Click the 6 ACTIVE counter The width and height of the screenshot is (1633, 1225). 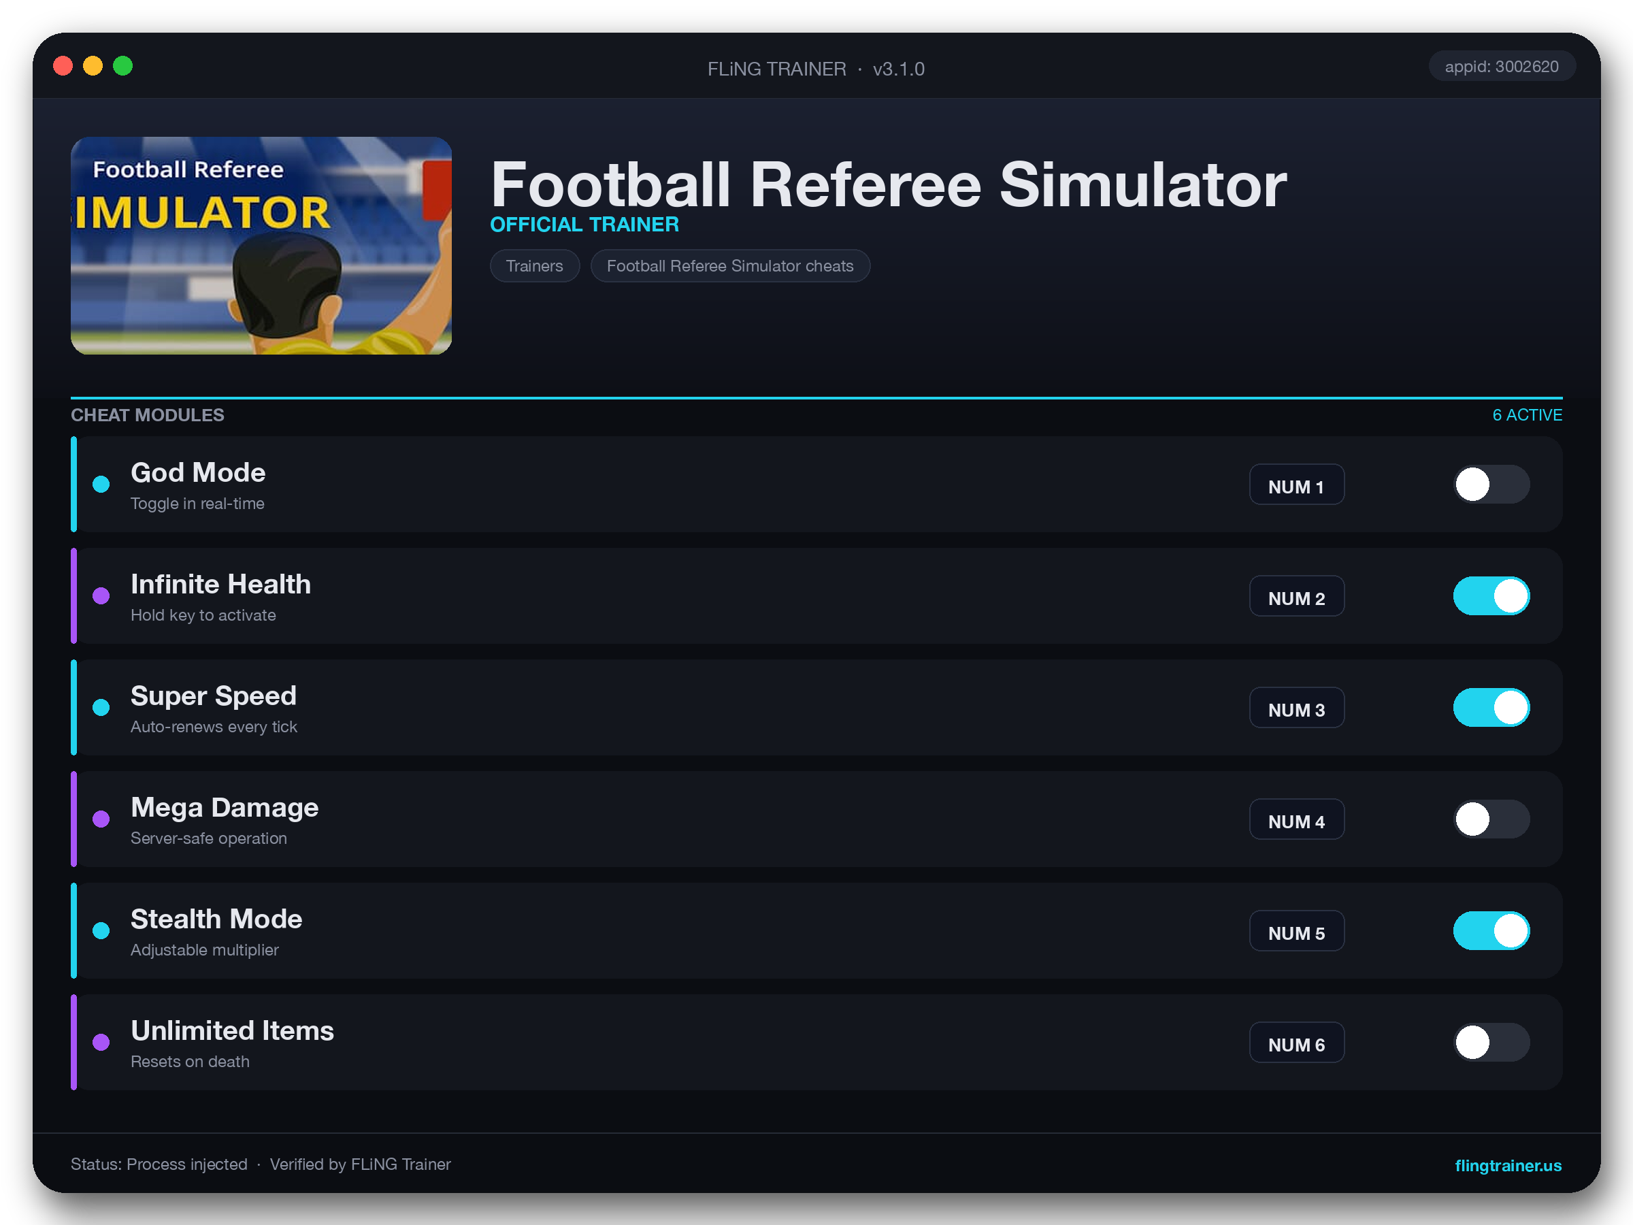1528,415
